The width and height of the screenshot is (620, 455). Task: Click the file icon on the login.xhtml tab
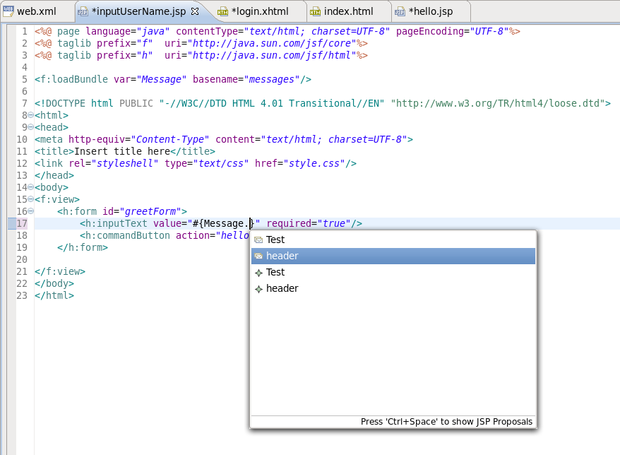pos(222,11)
